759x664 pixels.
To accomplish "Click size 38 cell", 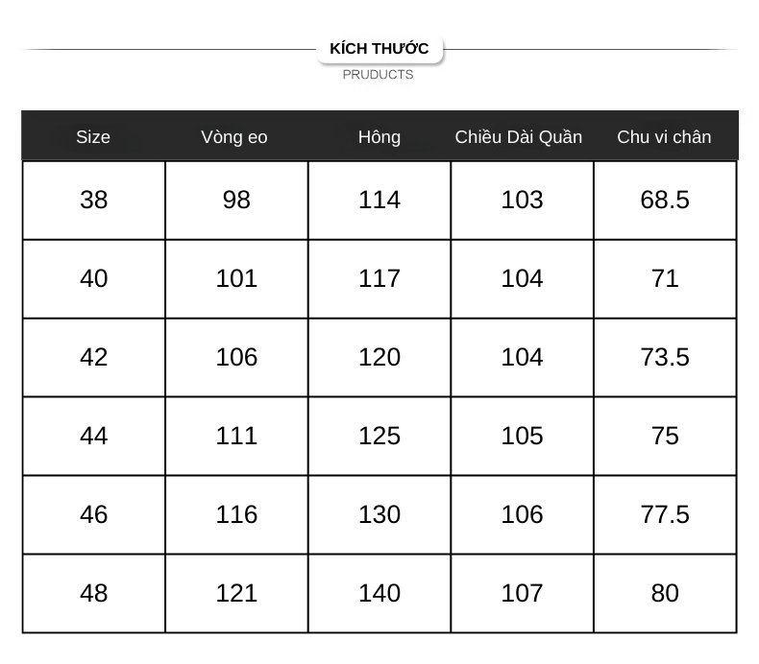I will 94,201.
